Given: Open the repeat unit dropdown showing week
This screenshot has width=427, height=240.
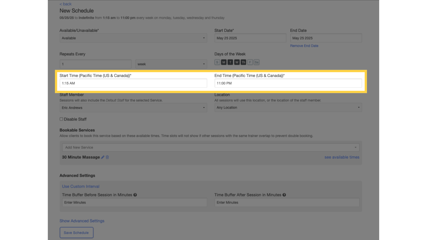Looking at the screenshot, I should click(171, 64).
